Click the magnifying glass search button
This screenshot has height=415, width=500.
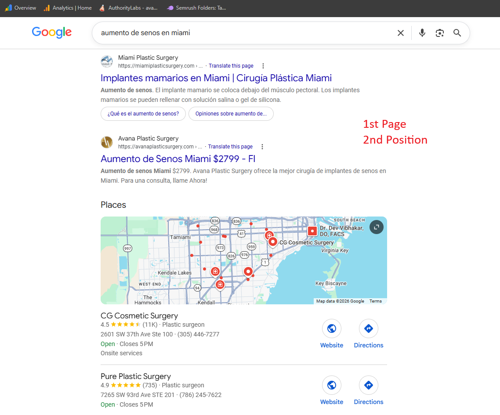tap(457, 33)
